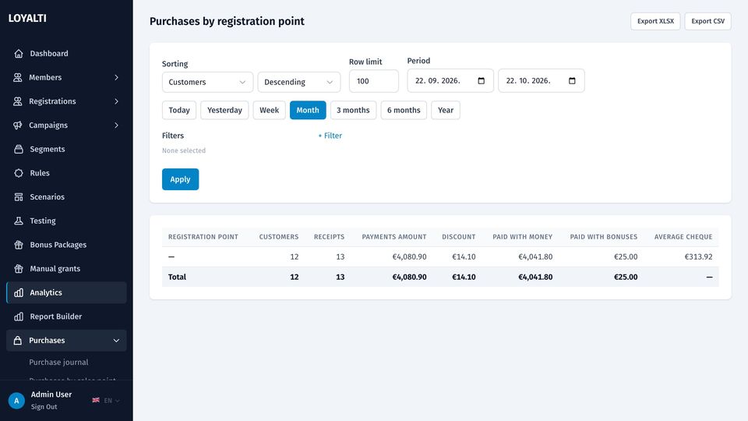Click the Members people icon
This screenshot has height=421, width=748.
[18, 77]
